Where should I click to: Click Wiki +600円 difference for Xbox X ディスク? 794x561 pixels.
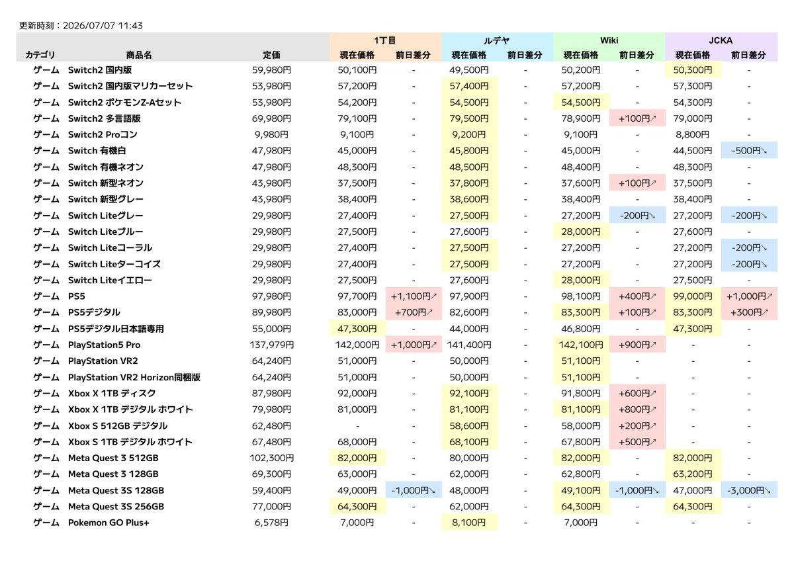pyautogui.click(x=637, y=394)
